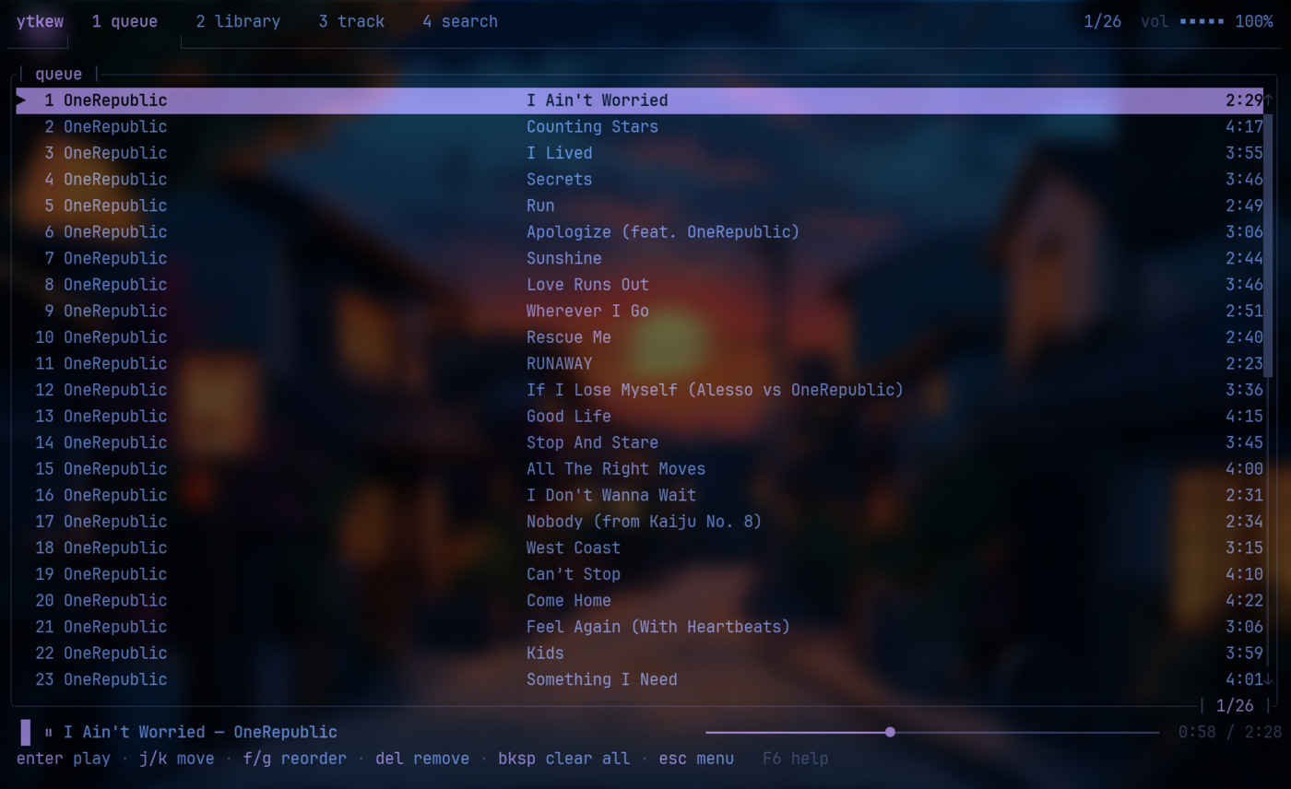Click the OneRepublic artist on row 10
The width and height of the screenshot is (1291, 789).
(x=115, y=336)
